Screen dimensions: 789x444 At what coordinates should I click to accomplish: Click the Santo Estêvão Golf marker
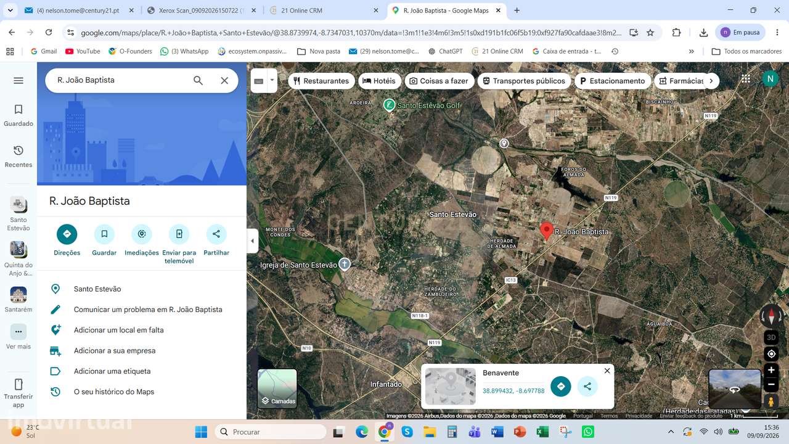pyautogui.click(x=390, y=105)
